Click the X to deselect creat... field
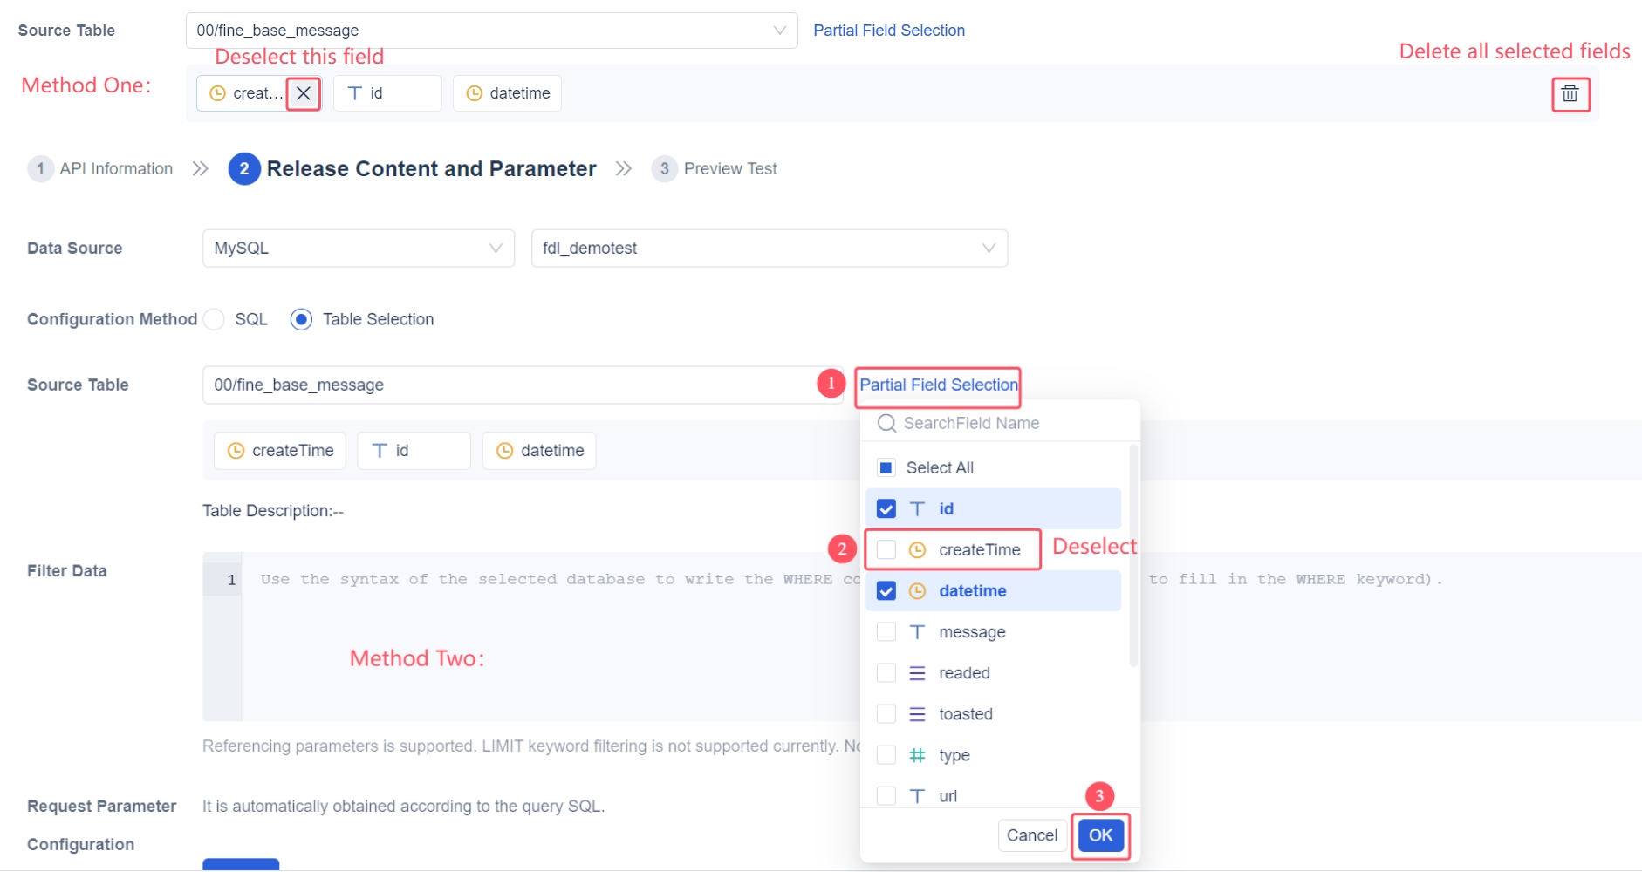This screenshot has width=1642, height=872. click(x=304, y=93)
